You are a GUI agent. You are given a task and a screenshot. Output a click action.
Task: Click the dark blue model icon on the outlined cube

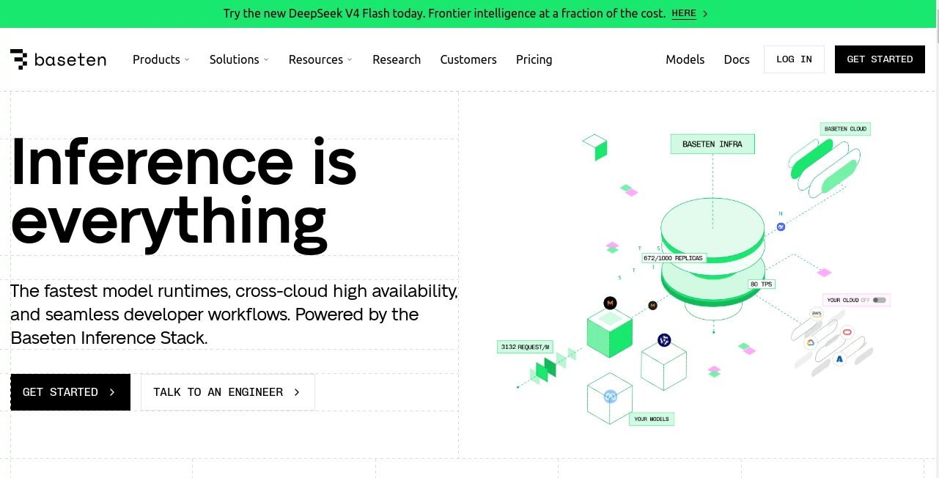[664, 340]
